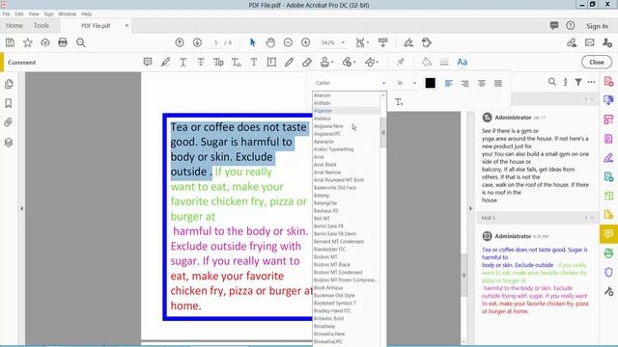Screen dimensions: 618x347
Task: Switch to the Tools tab
Action: (42, 26)
